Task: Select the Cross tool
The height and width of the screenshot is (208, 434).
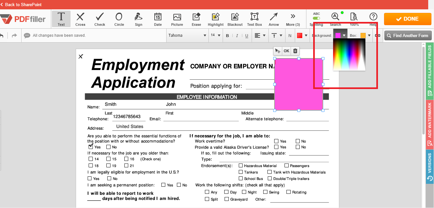Action: coord(80,19)
